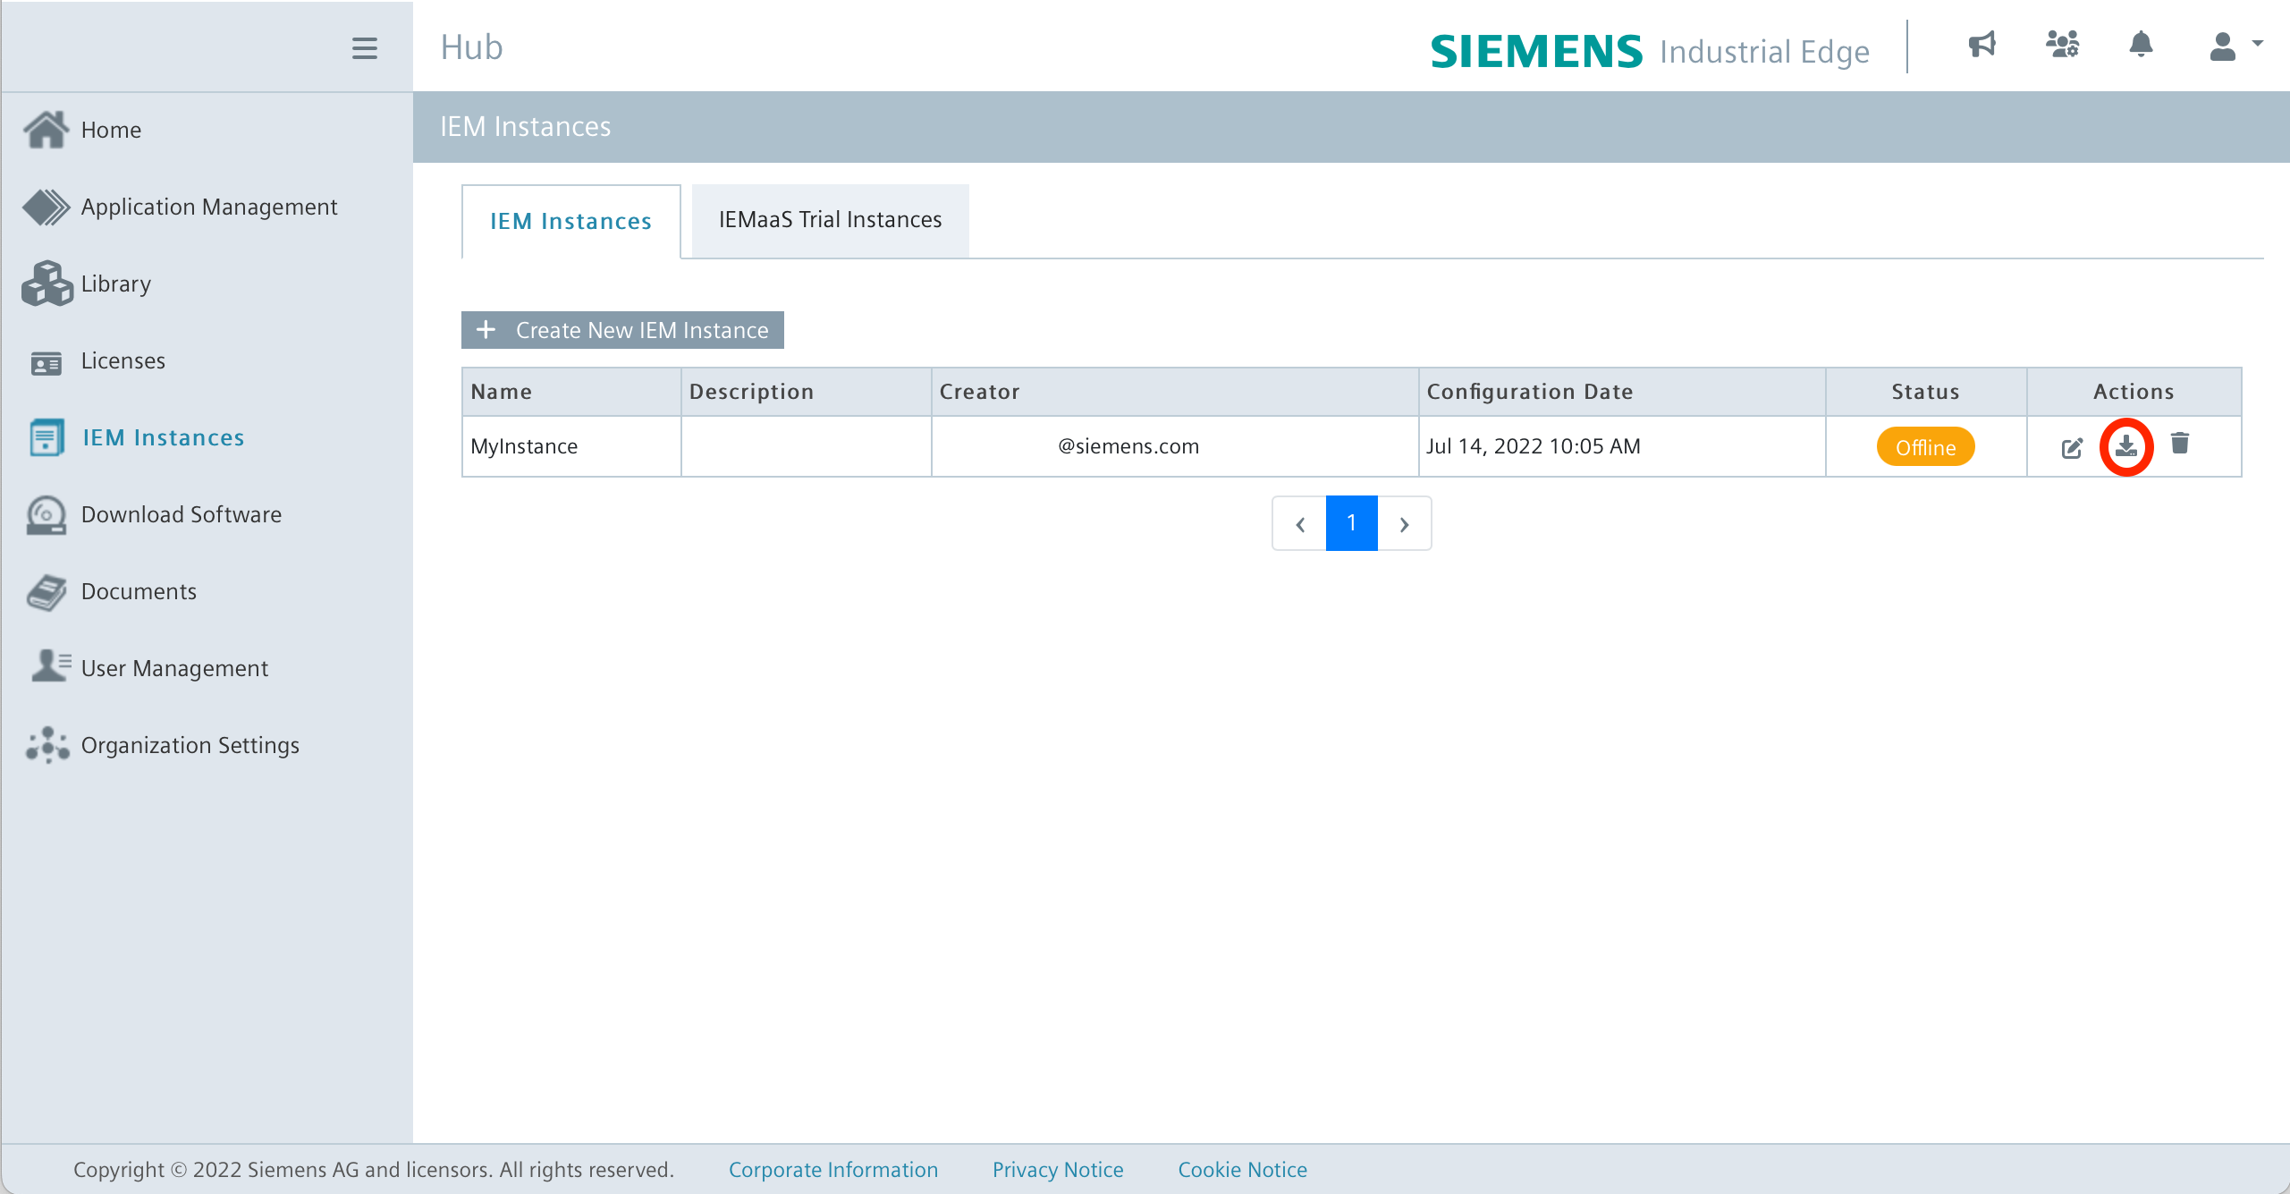Viewport: 2290px width, 1194px height.
Task: Open Application Management menu item
Action: click(x=208, y=207)
